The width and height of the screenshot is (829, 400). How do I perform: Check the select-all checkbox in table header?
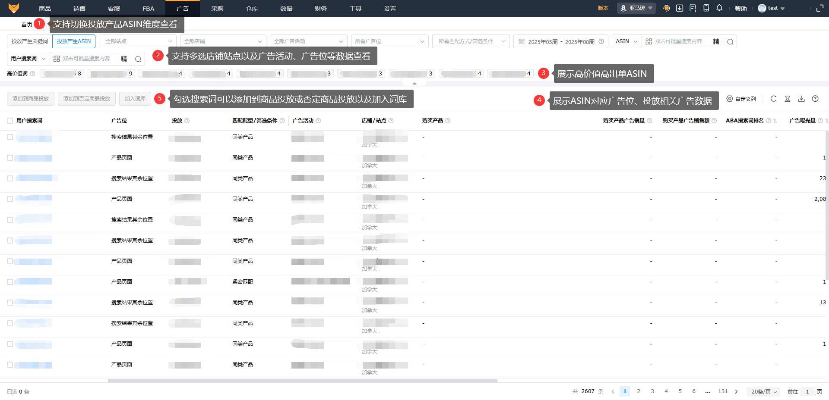(x=10, y=121)
